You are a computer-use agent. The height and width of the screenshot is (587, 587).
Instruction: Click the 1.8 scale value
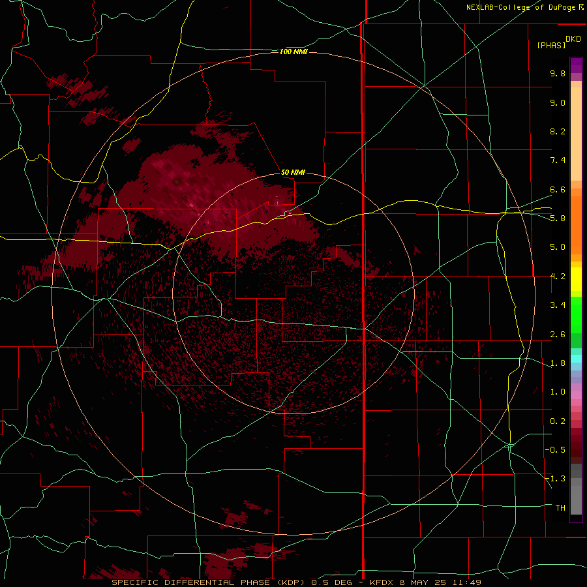[558, 363]
